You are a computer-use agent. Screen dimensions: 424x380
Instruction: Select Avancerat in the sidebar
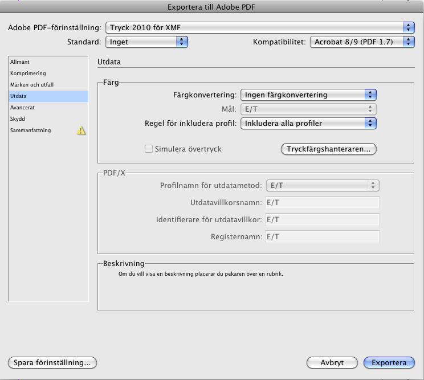tap(48, 108)
